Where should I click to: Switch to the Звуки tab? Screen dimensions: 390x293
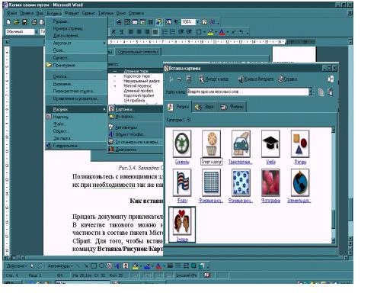click(204, 107)
